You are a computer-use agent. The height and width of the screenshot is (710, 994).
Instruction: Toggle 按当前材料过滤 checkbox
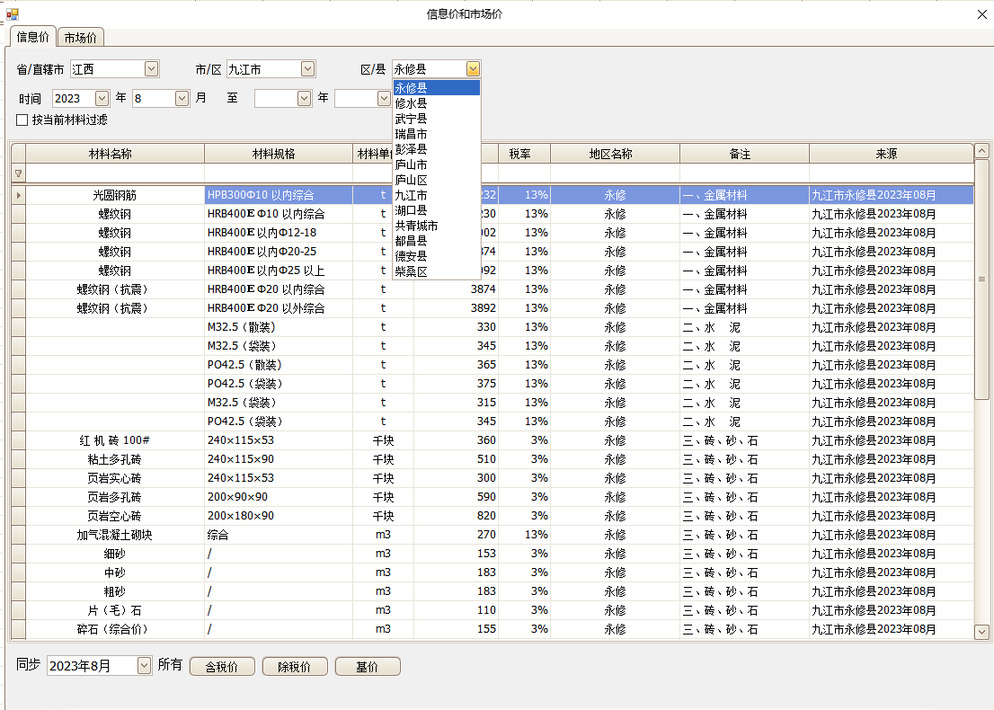click(22, 120)
